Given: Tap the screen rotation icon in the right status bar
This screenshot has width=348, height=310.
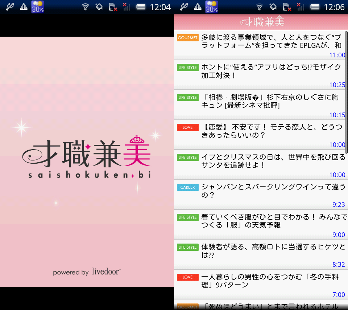Looking at the screenshot, I should click(x=273, y=7).
